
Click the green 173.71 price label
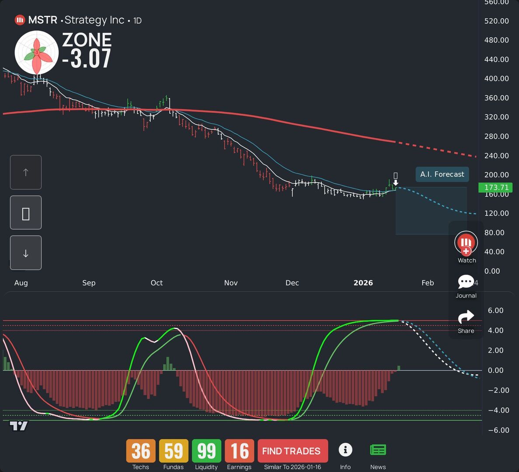(x=495, y=187)
